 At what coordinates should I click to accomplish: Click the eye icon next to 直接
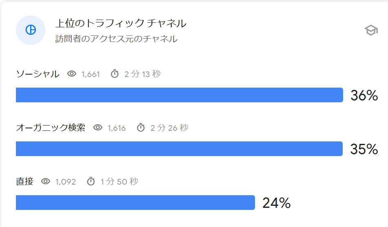click(x=46, y=181)
